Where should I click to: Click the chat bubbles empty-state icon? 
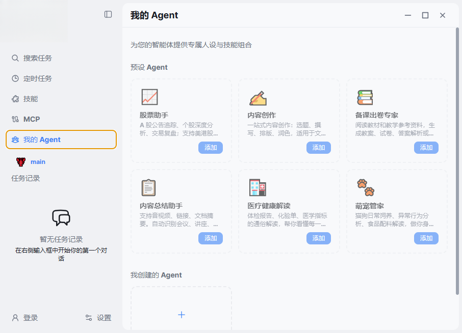pos(61,218)
